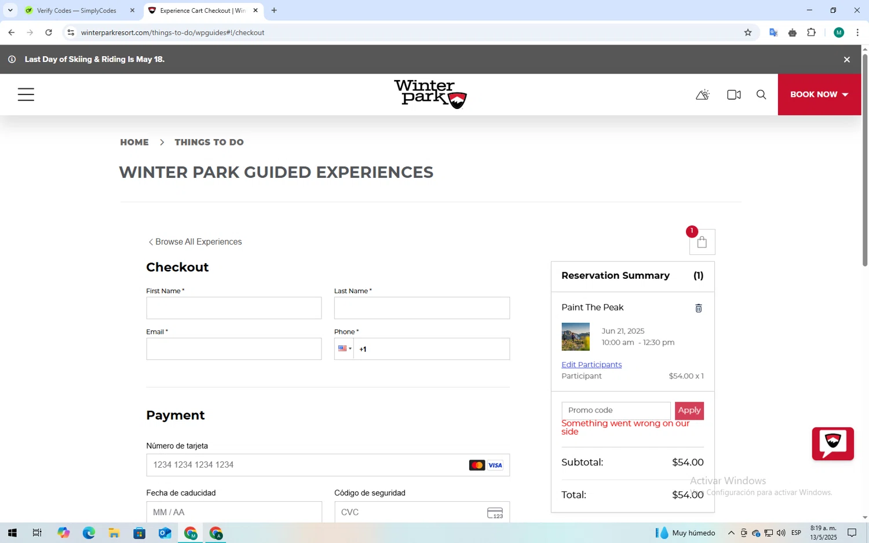This screenshot has width=869, height=543.
Task: View site information icon in address bar
Action: point(71,32)
